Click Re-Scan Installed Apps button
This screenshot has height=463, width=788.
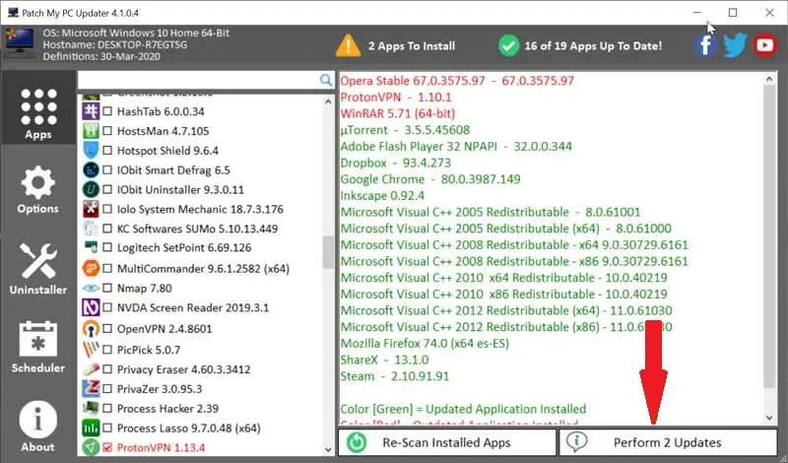click(447, 442)
